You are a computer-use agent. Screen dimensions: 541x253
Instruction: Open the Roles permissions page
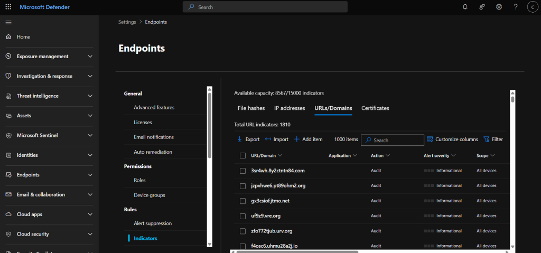pos(139,180)
